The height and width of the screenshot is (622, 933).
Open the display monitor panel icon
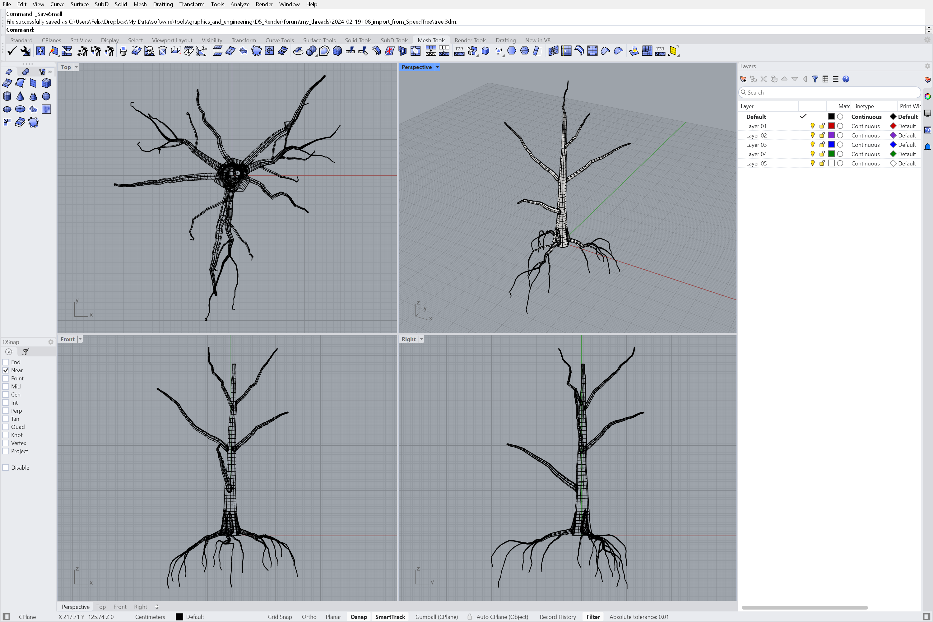pos(927,114)
